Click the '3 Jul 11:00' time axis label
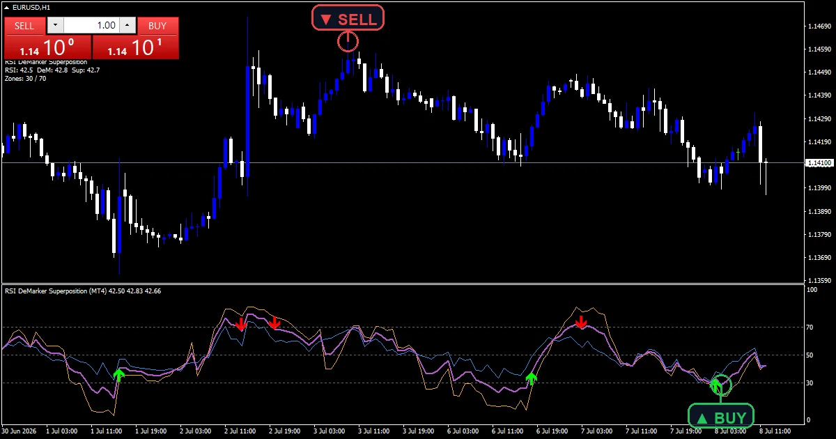This screenshot has width=836, height=439. (374, 431)
